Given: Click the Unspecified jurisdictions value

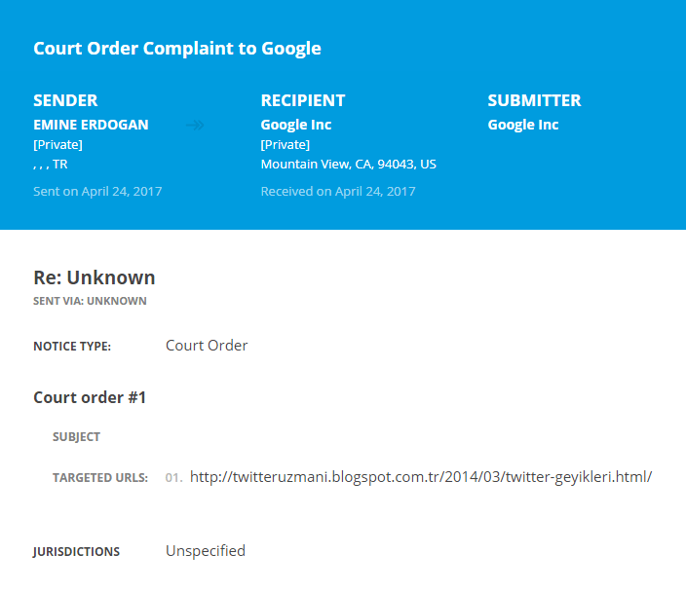Looking at the screenshot, I should point(206,551).
